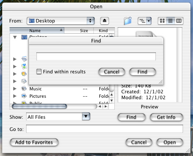
Task: Click the Desktop folder icon in file list
Action: 24,37
